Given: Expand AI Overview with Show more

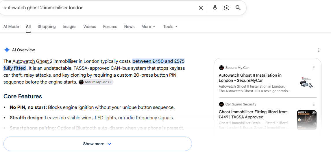Looking at the screenshot, I should [x=97, y=144].
